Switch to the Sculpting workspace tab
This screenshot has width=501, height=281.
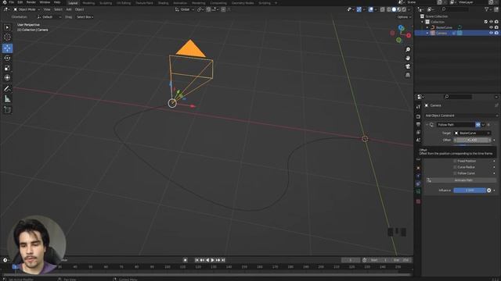(x=106, y=3)
